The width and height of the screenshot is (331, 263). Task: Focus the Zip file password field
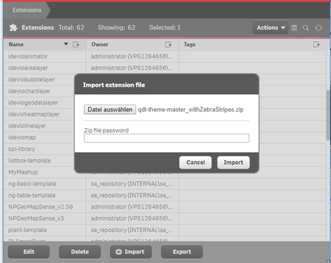167,138
